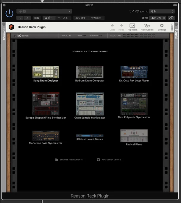181x203 pixels.
Task: Click the やり直す redo button
Action: [96, 18]
